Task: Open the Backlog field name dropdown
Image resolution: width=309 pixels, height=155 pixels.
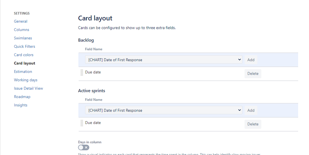Action: click(163, 60)
